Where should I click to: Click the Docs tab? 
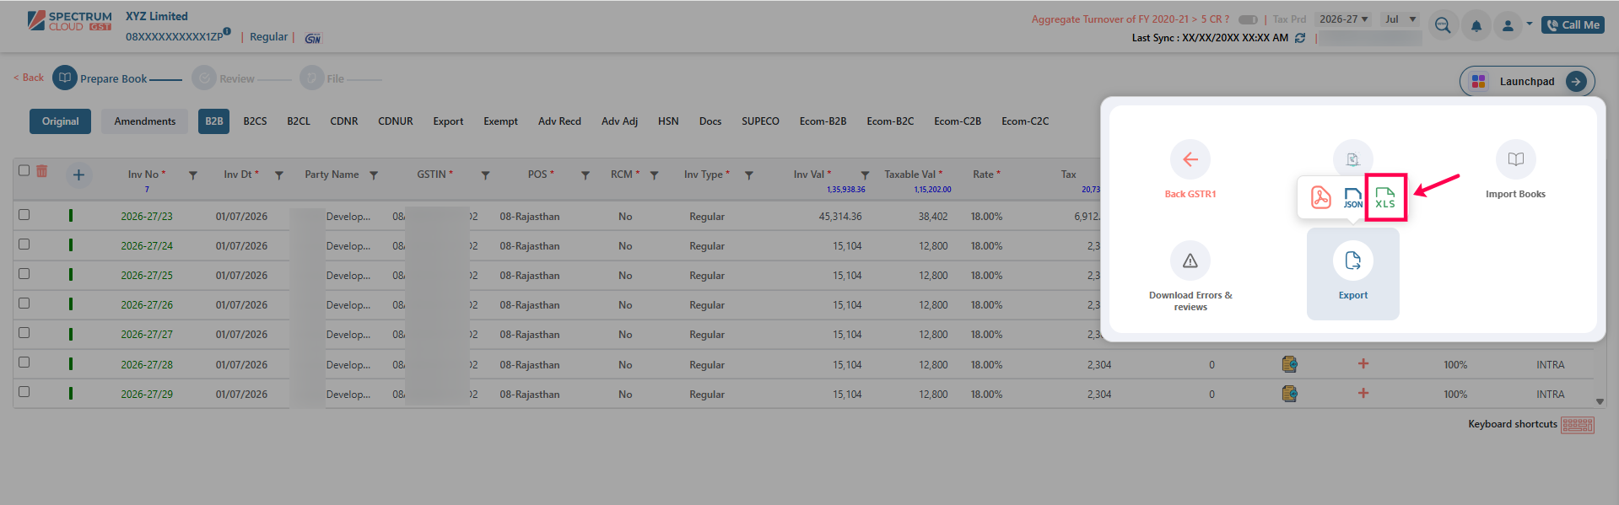(x=710, y=121)
